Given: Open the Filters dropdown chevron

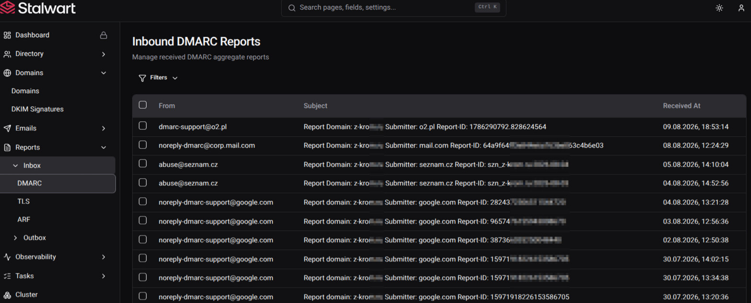Looking at the screenshot, I should 175,78.
